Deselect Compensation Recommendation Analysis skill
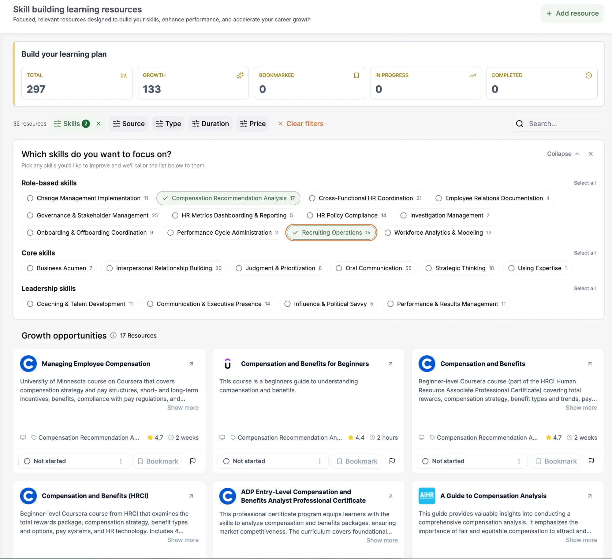 pos(228,198)
